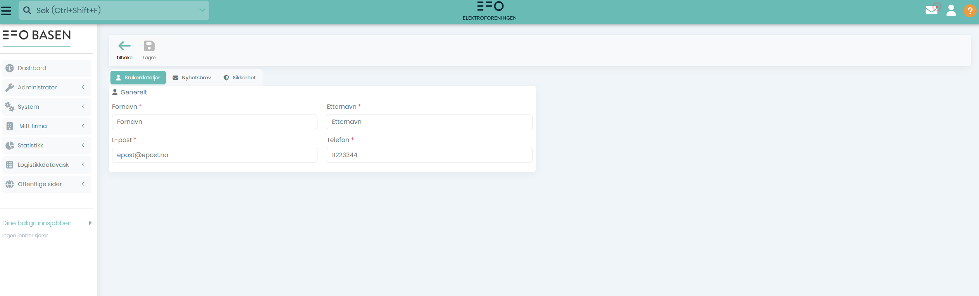Click the Tilbake back arrow icon

124,46
